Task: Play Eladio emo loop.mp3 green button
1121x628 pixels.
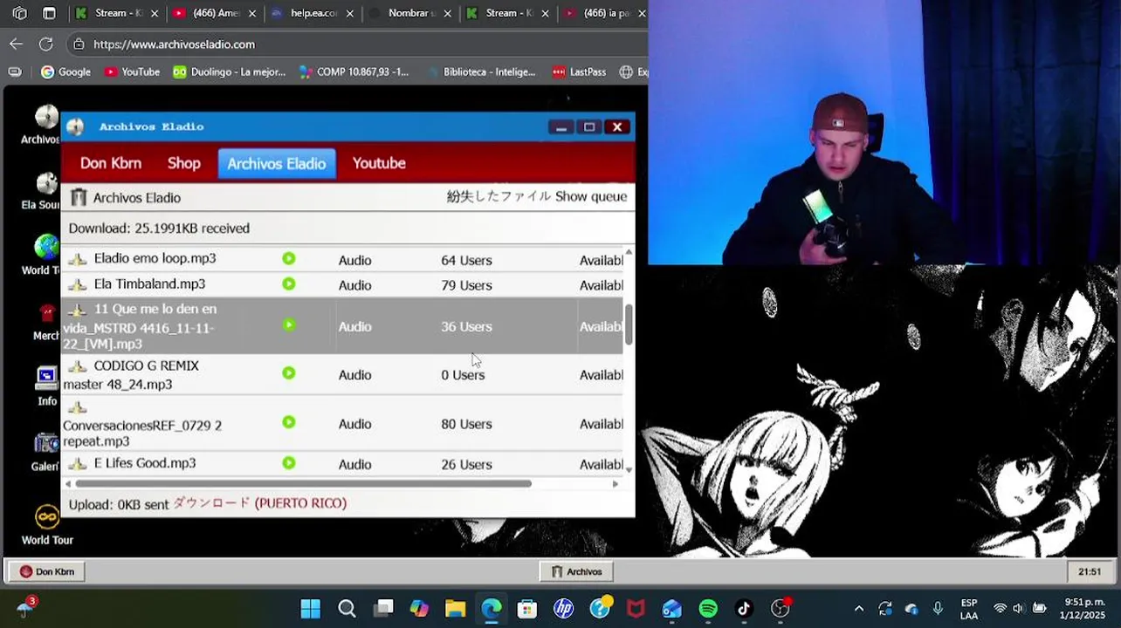Action: pyautogui.click(x=289, y=259)
